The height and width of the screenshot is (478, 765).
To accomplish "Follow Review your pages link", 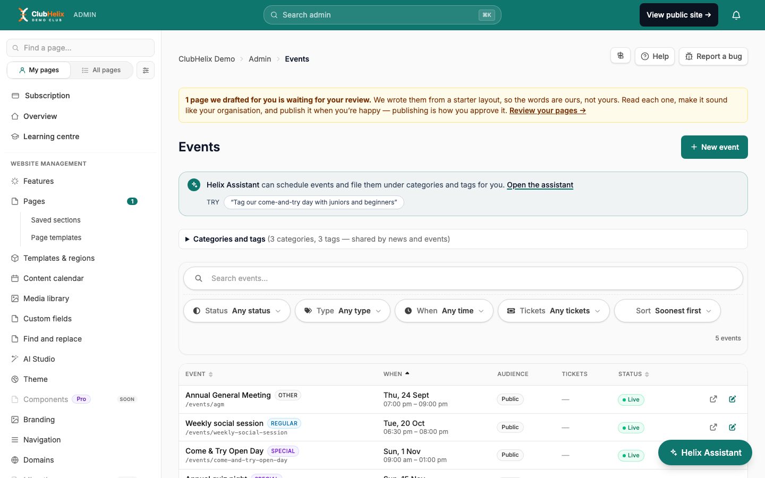I will coord(548,110).
